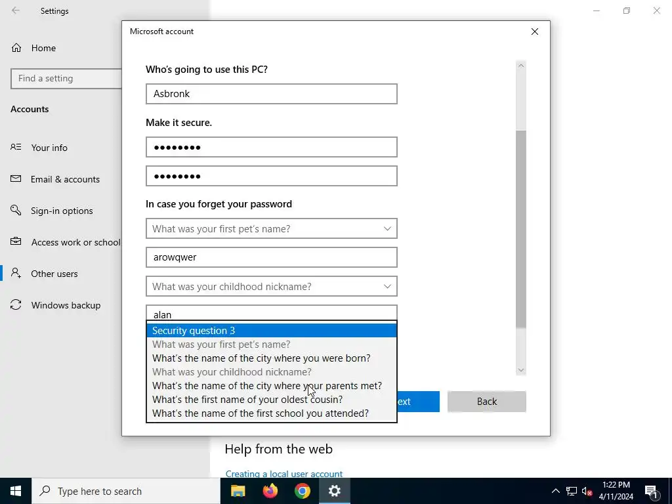This screenshot has width=672, height=504.
Task: Choose the first school you attended question
Action: point(271,413)
